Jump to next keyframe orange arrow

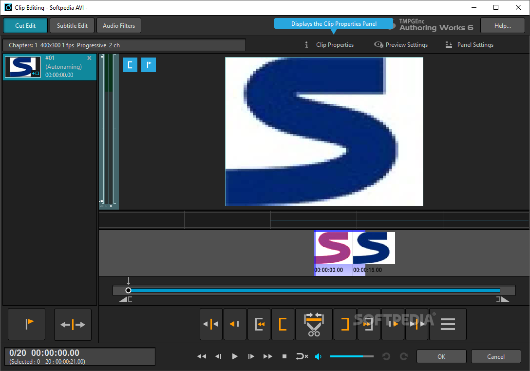(393, 324)
